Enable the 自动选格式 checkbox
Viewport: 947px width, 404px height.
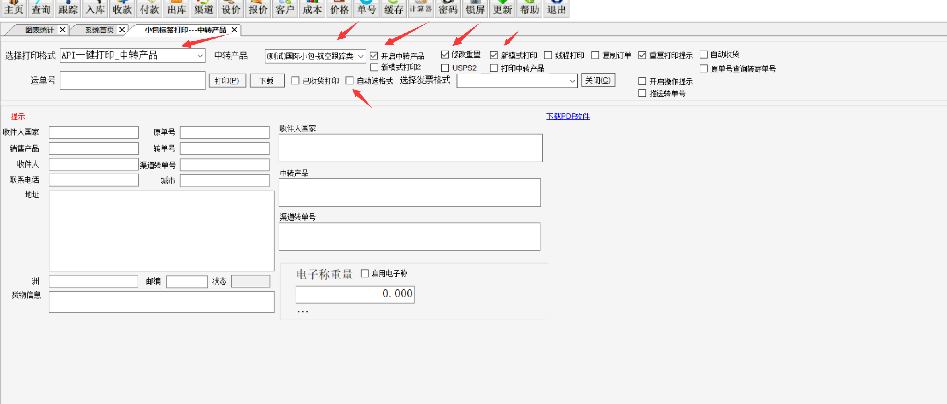(x=350, y=81)
